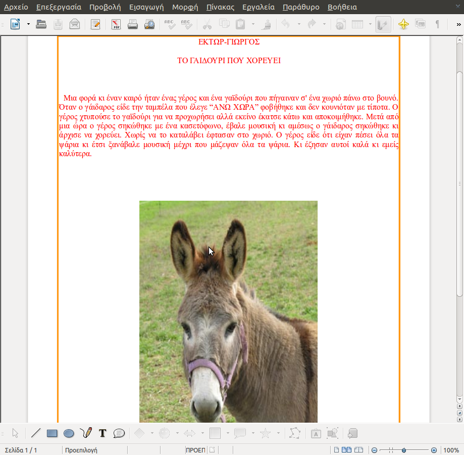Open the Stars shapes dropdown arrow
The image size is (464, 455).
pos(279,433)
